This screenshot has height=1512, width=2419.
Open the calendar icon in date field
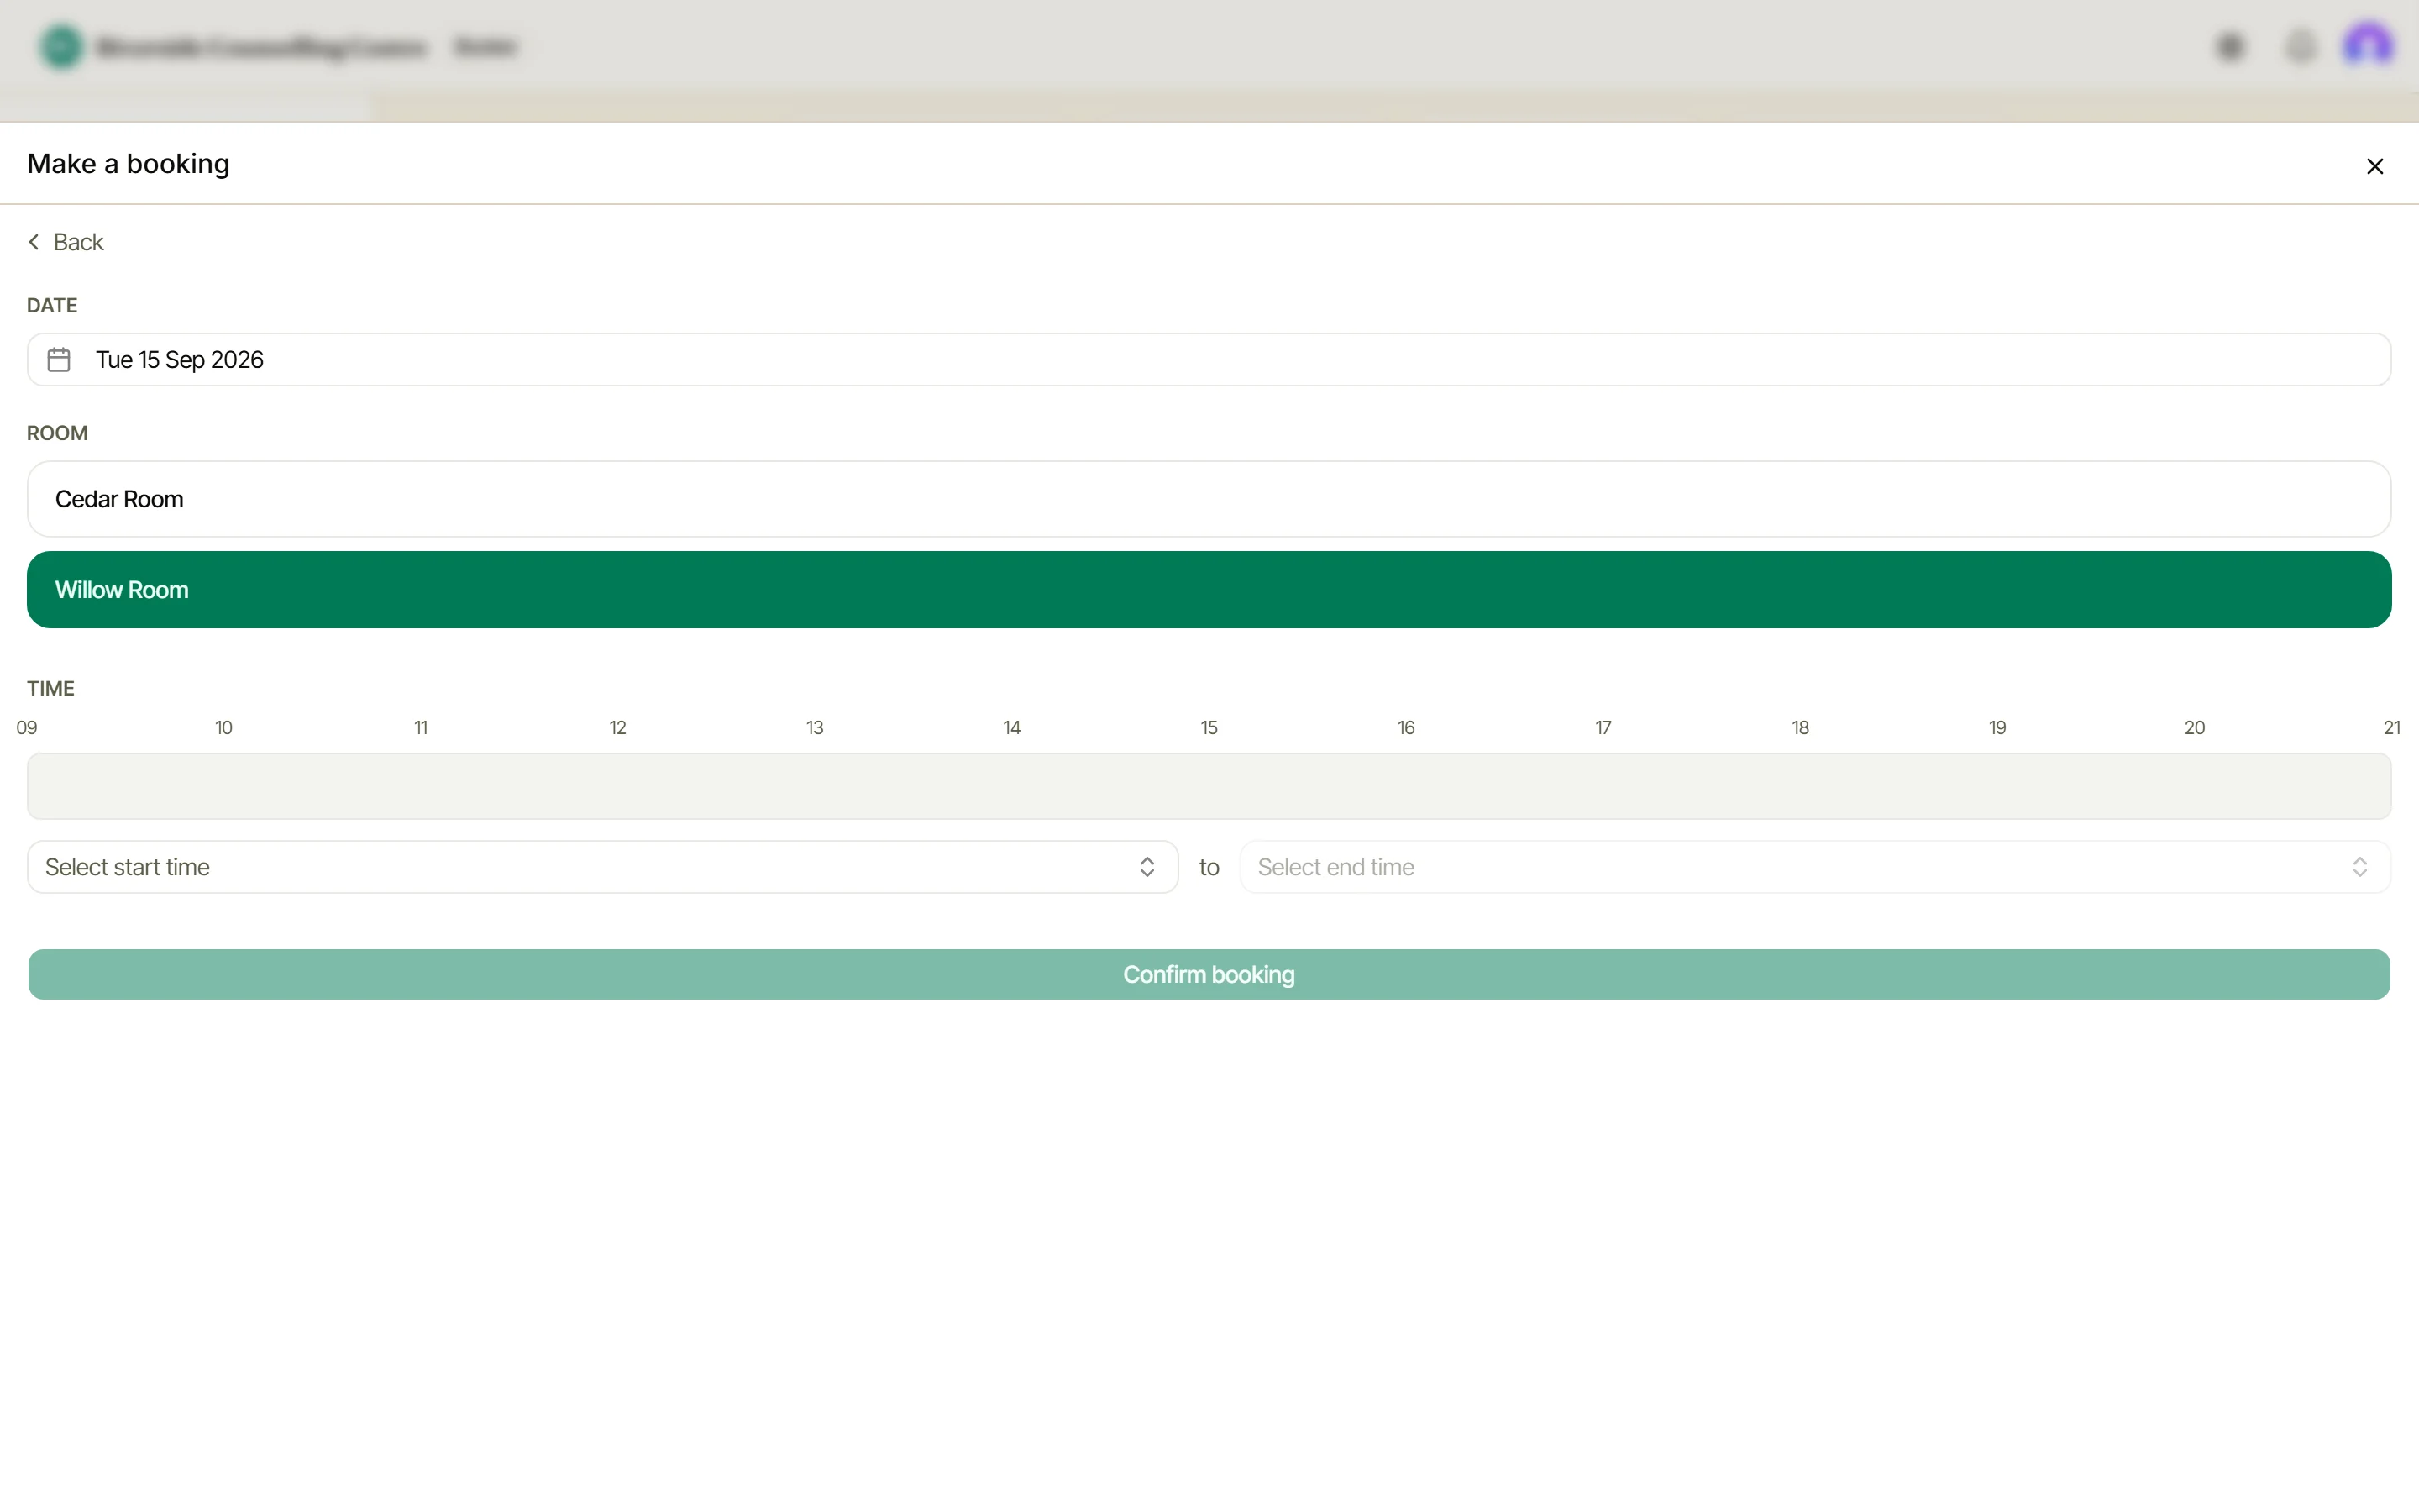pos(59,359)
